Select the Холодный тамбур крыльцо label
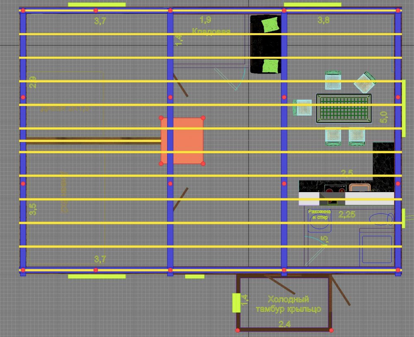The width and height of the screenshot is (414, 337). point(288,304)
